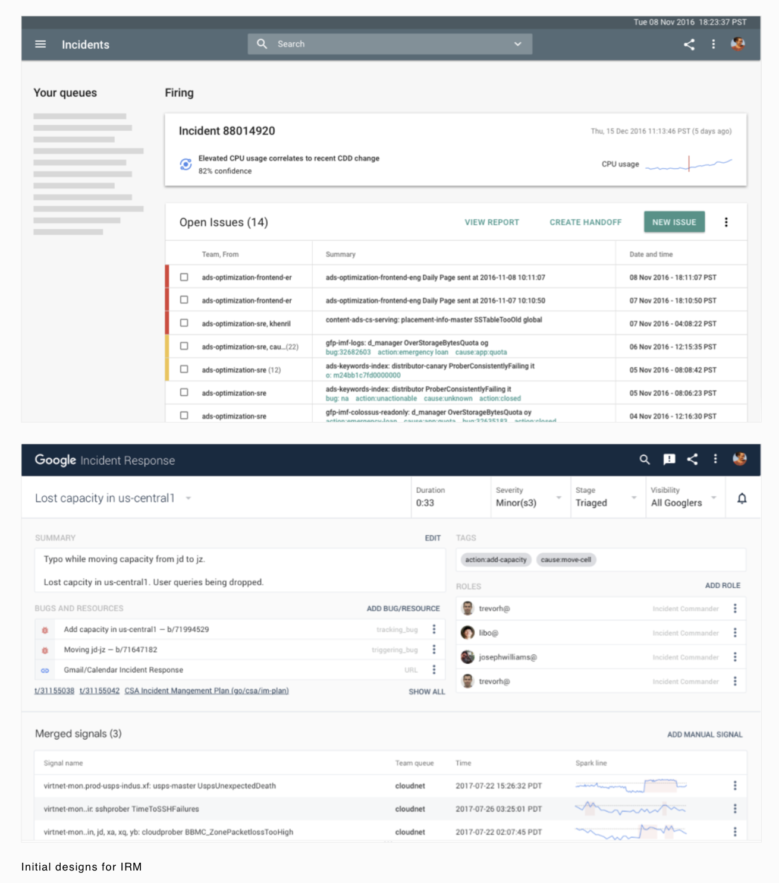Screen dimensions: 779x883
Task: Click the share icon in Incidents header
Action: (689, 45)
